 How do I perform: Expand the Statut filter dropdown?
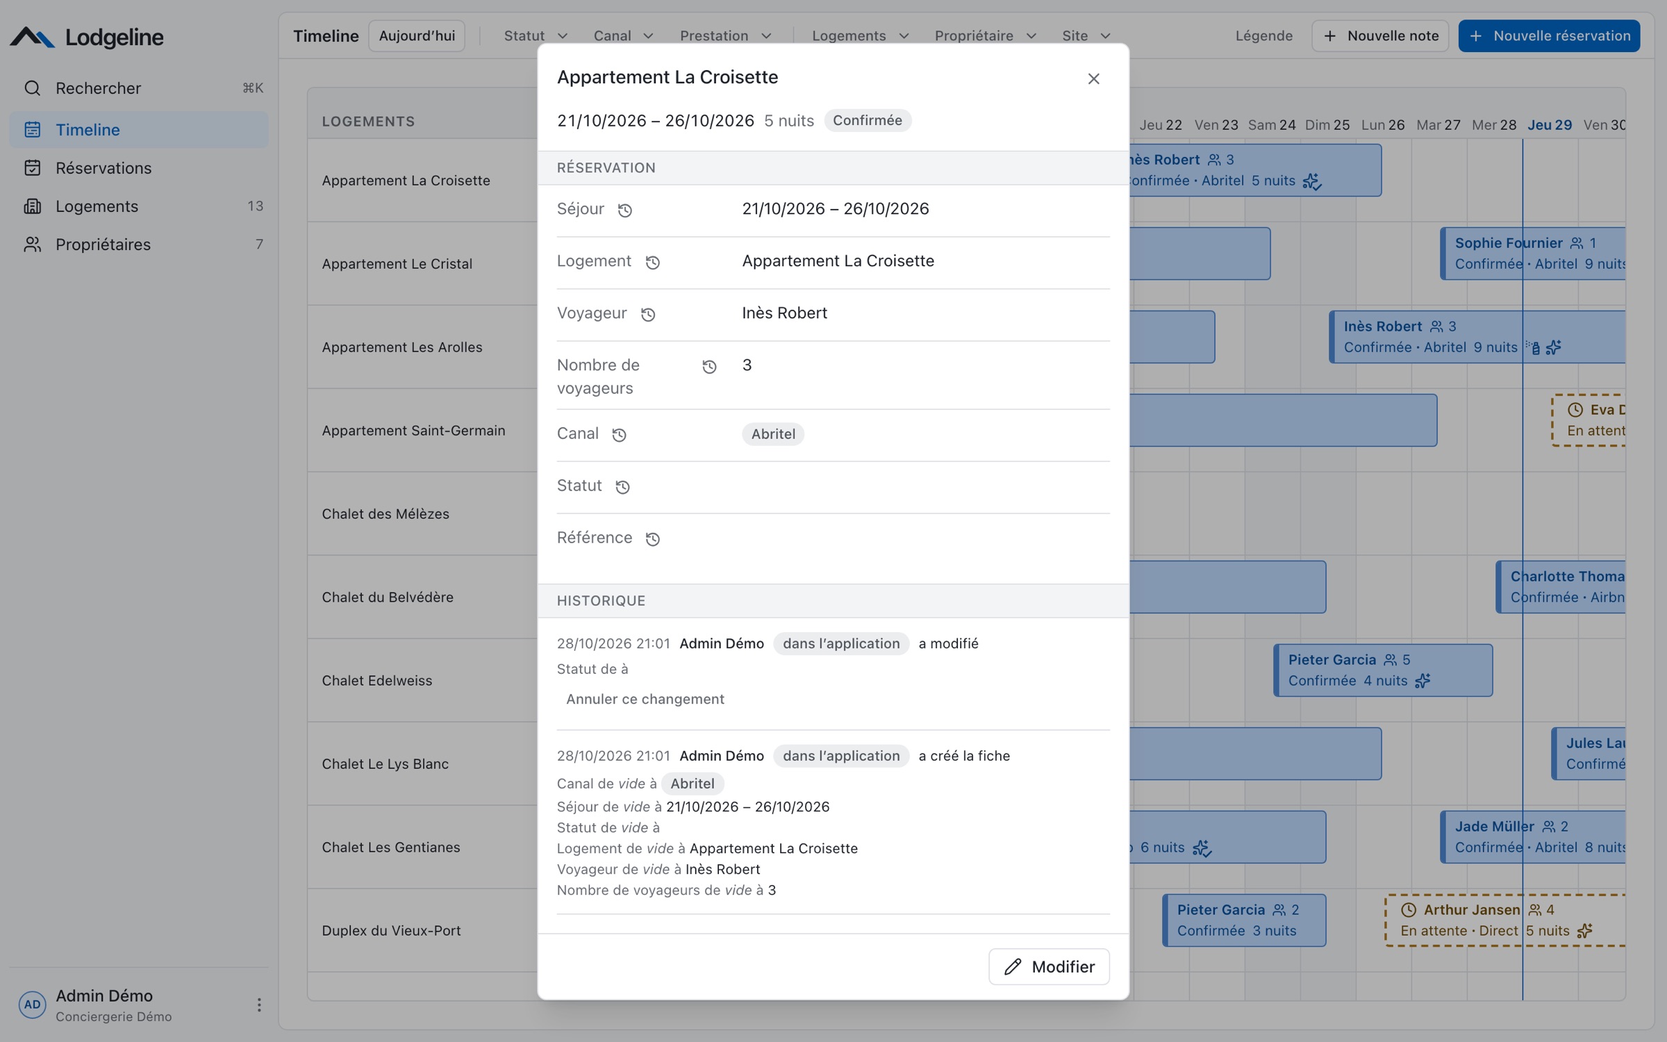[x=536, y=35]
